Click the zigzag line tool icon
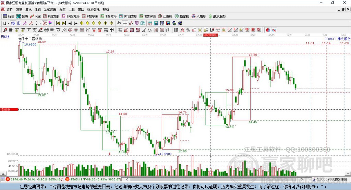Image resolution: width=351 pixels, height=190 pixels. coord(149,30)
